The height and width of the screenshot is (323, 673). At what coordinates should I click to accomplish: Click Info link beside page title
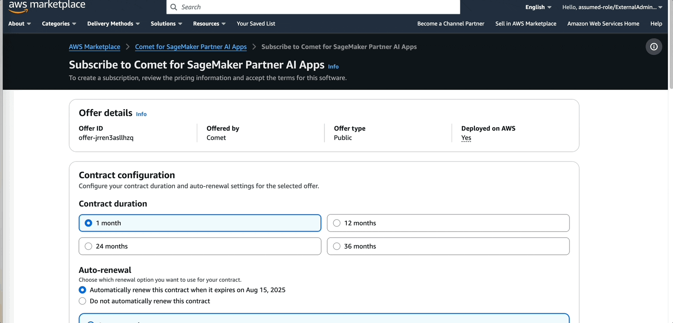click(333, 66)
